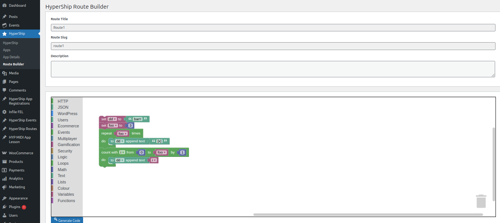Open the i variable dropdown in the count with block

pos(122,152)
